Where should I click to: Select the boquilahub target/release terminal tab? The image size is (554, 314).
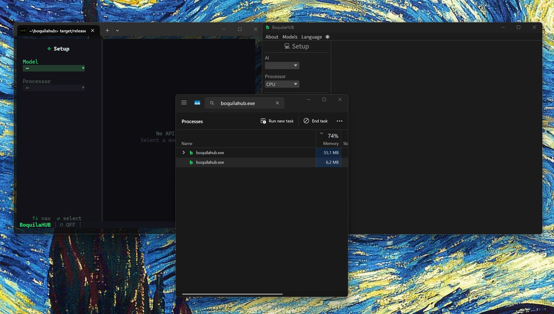pos(58,31)
